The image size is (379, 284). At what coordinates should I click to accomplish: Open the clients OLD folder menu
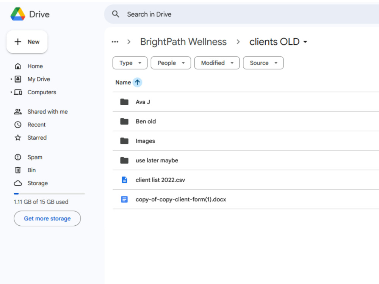point(305,42)
